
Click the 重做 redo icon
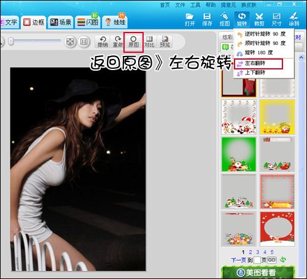point(118,42)
